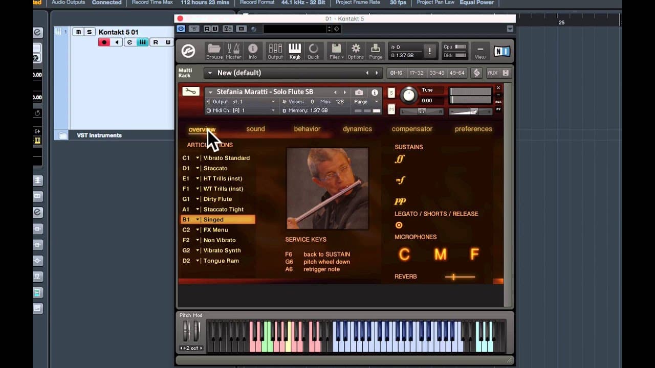Open the Files menu
655x368 pixels.
click(336, 51)
